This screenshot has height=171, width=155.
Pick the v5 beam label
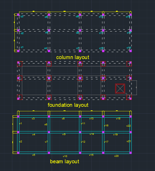pos(34,155)
